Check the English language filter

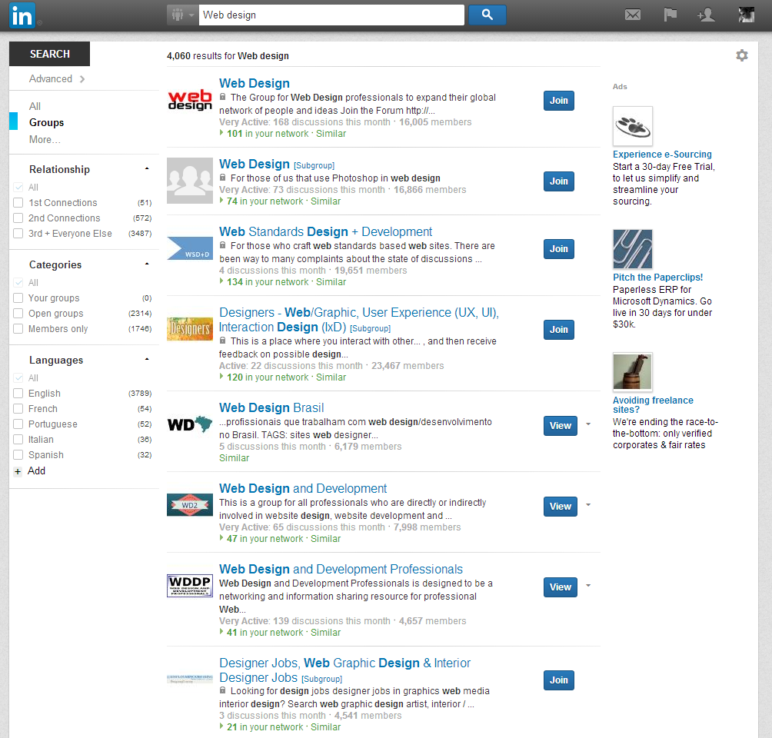(x=18, y=393)
